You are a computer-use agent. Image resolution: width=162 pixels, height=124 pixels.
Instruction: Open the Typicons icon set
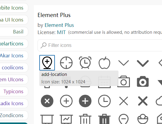coord(13,91)
